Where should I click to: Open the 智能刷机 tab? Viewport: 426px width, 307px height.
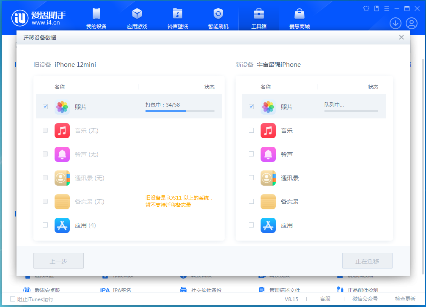tap(218, 19)
